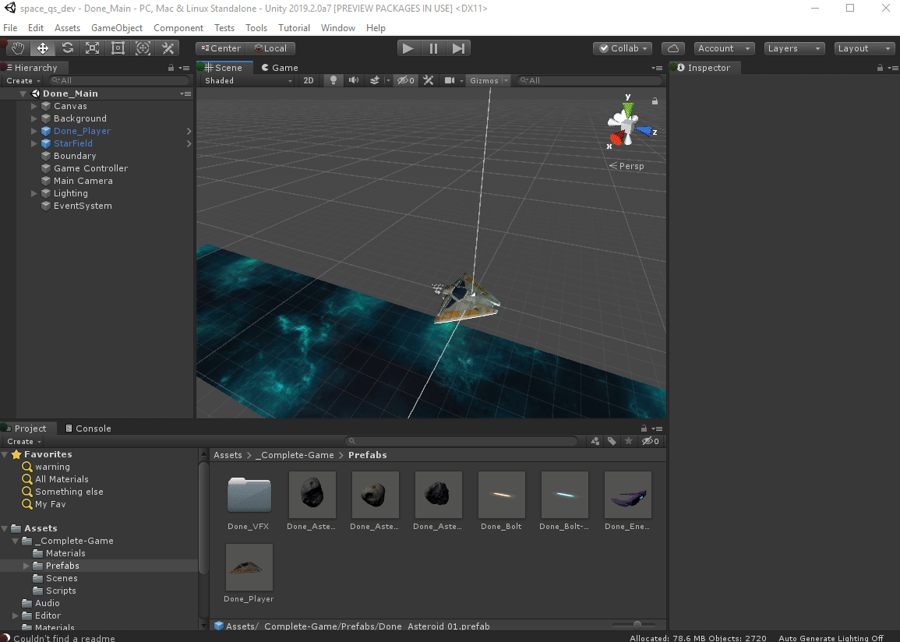
Task: Open the GameObject menu
Action: (117, 27)
